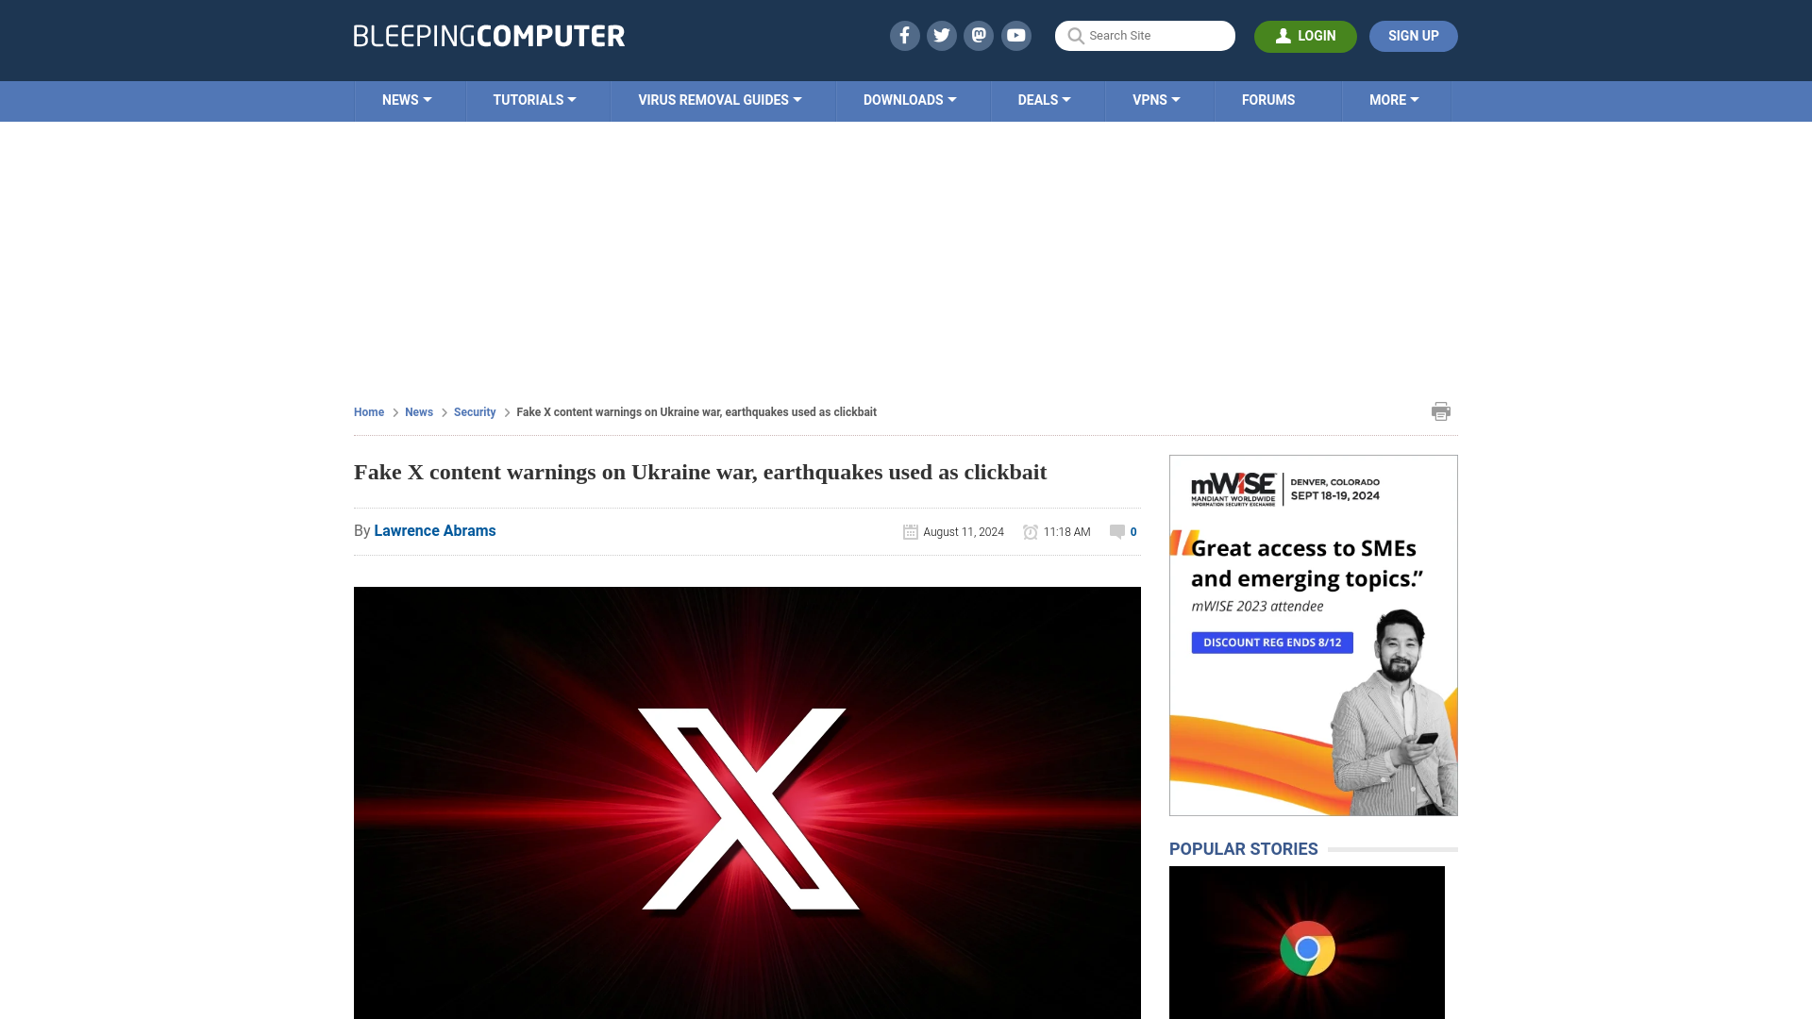Open the Twitter social icon link
The image size is (1812, 1019).
941,36
